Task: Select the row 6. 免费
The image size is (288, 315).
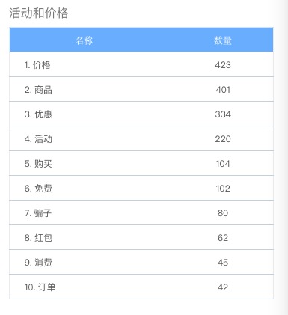Action: point(141,188)
